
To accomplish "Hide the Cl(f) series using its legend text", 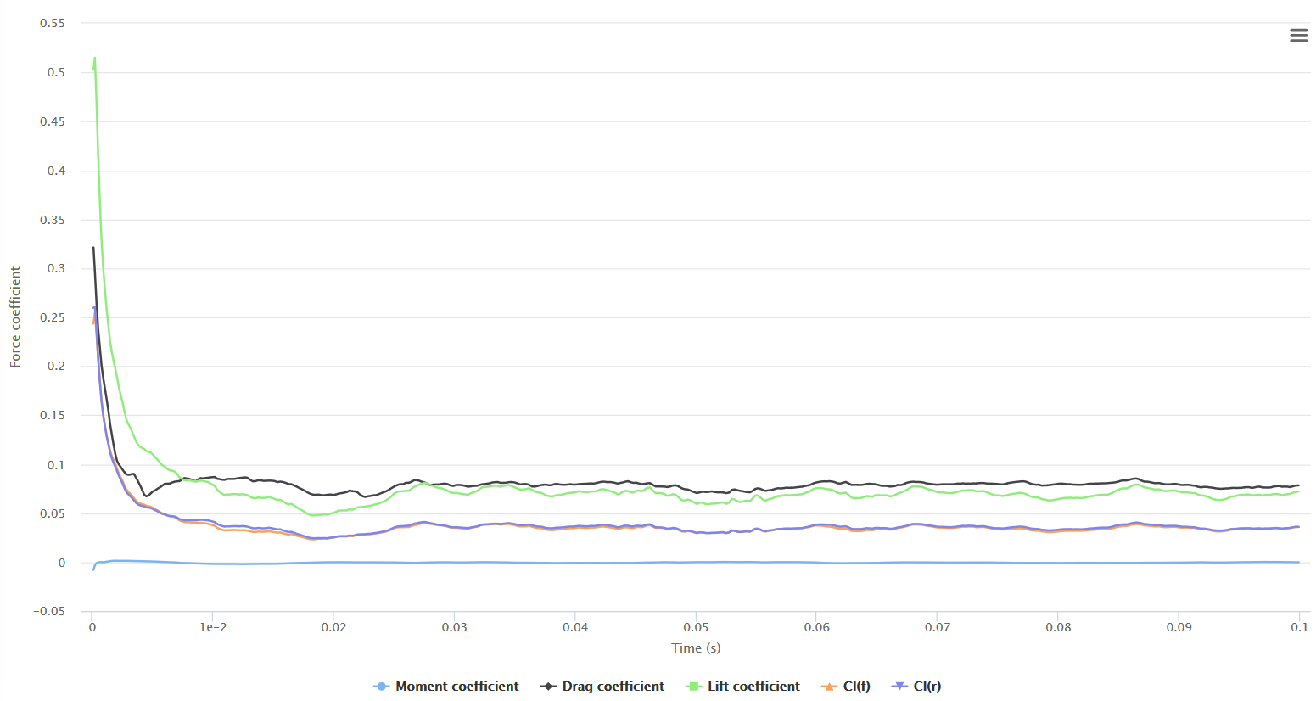I will 856,687.
